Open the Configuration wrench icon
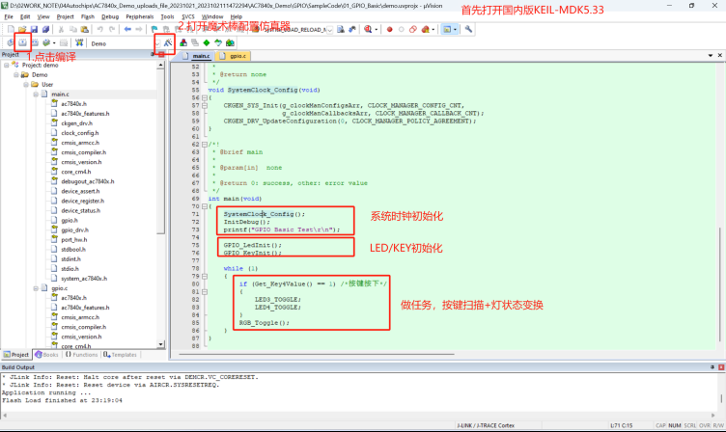 coord(468,29)
